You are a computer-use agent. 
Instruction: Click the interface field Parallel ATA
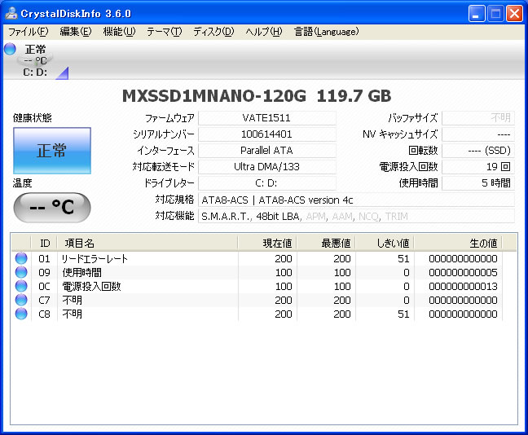pyautogui.click(x=267, y=151)
